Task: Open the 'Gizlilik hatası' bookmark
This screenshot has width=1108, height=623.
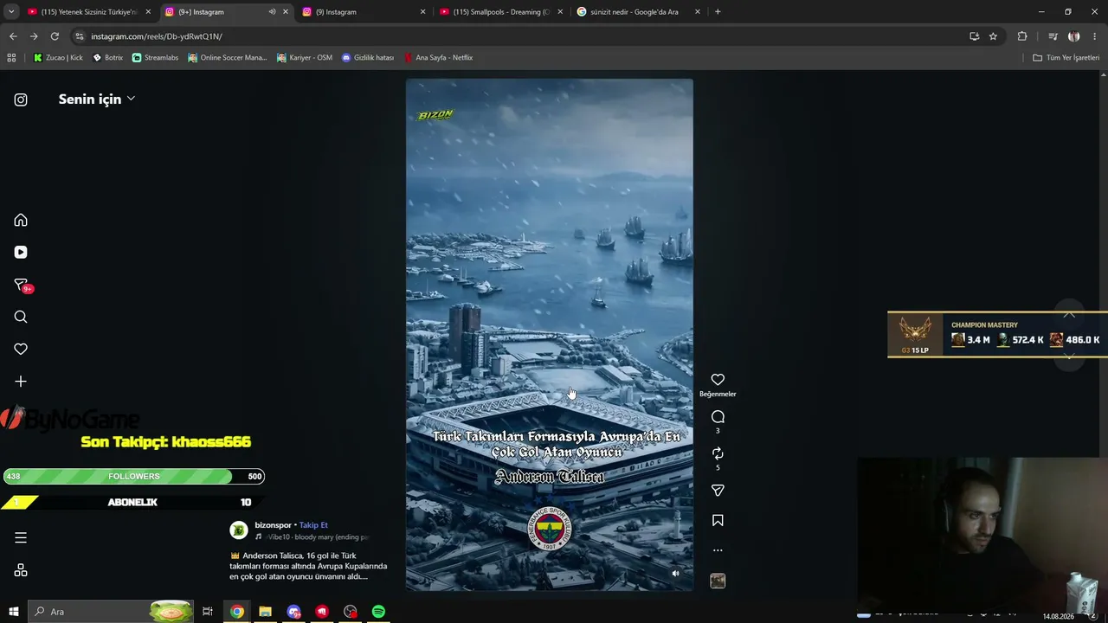Action: [x=368, y=58]
